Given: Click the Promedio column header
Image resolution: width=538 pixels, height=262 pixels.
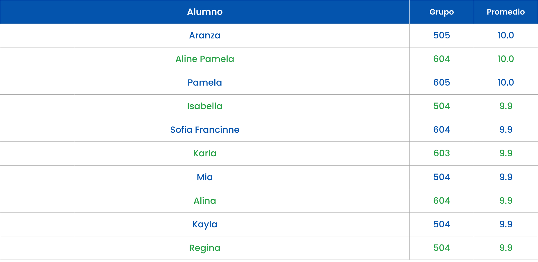Looking at the screenshot, I should (506, 12).
